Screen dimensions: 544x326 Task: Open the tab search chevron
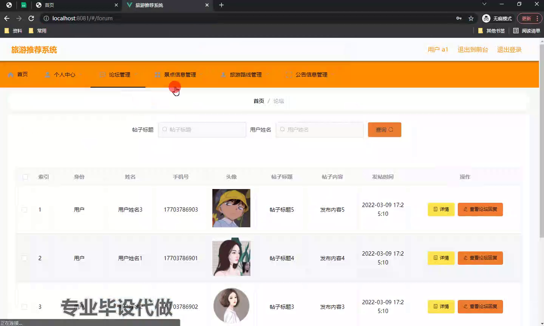tap(484, 4)
